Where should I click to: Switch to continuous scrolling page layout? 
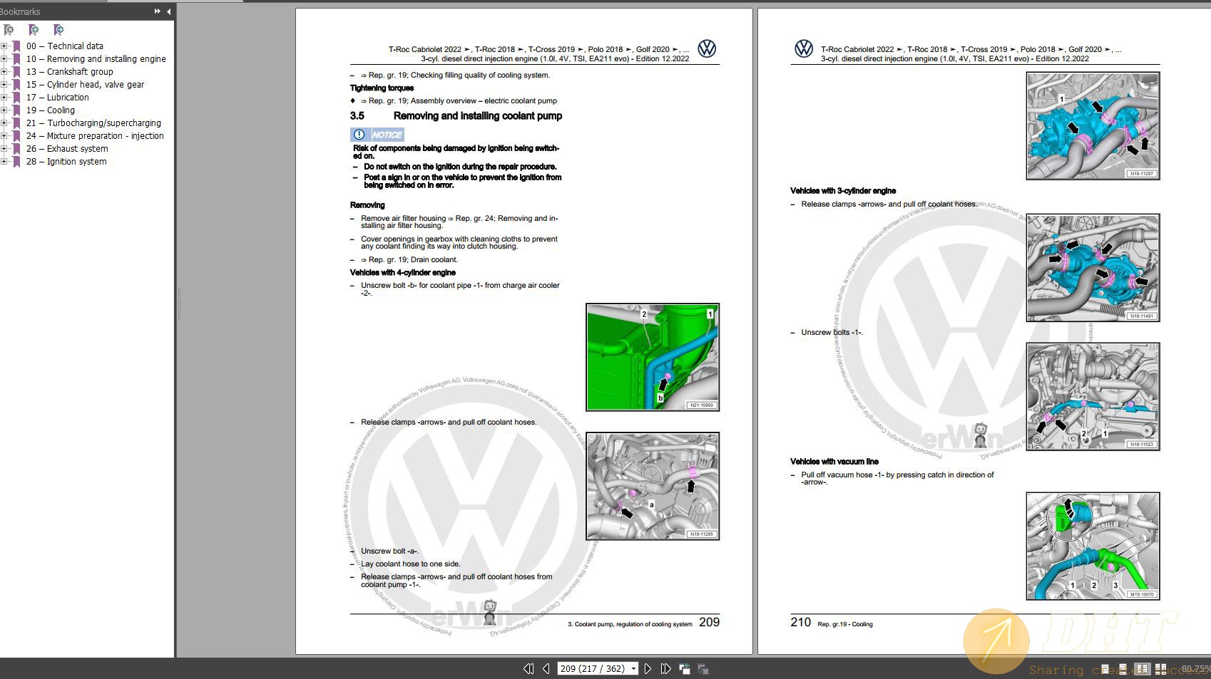1123,669
